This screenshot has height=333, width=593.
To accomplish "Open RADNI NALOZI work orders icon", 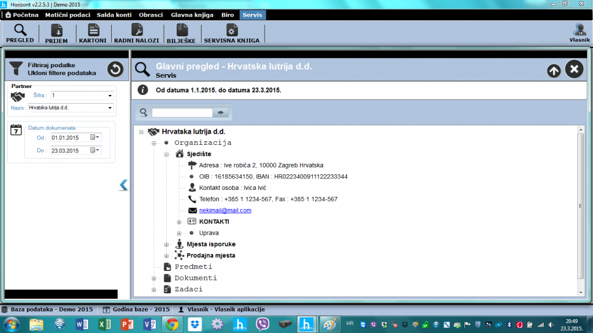I will click(x=137, y=34).
